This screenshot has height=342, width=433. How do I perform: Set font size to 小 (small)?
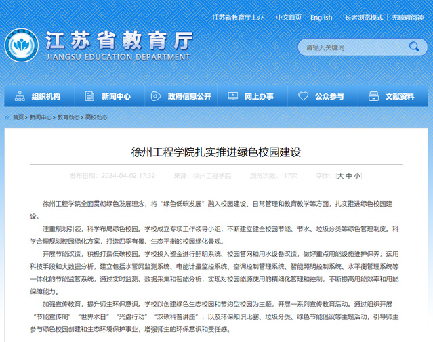[357, 175]
